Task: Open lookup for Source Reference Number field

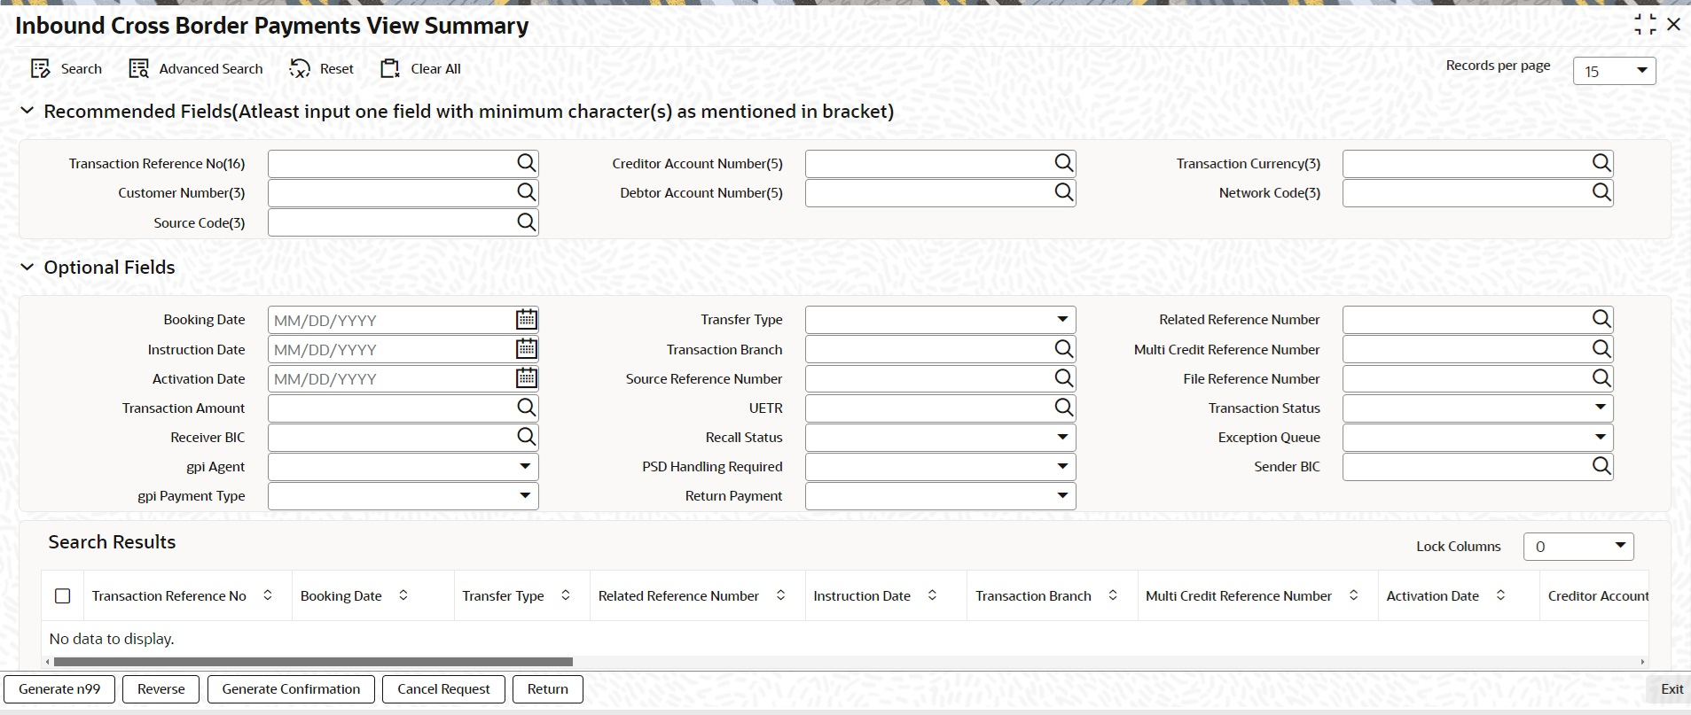Action: coord(1064,378)
